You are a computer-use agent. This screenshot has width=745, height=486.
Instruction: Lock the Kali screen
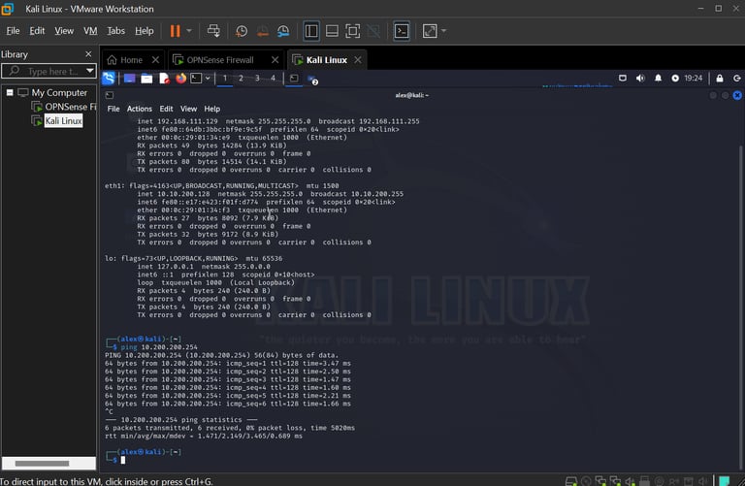tap(720, 78)
